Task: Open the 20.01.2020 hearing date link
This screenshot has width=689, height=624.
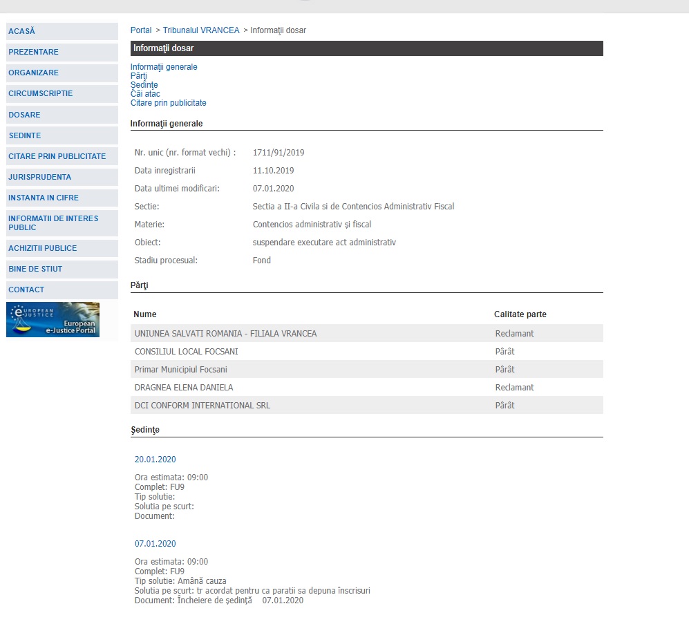Action: tap(155, 460)
